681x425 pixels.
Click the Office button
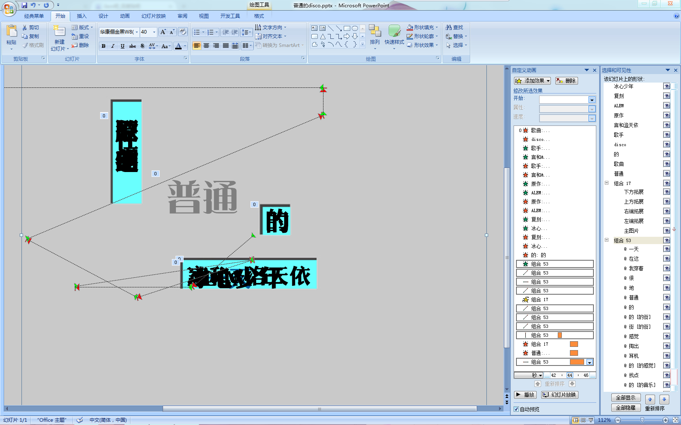point(9,8)
